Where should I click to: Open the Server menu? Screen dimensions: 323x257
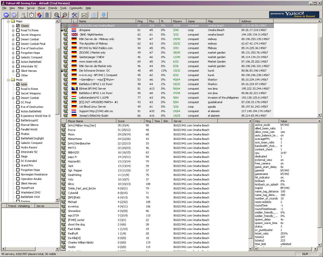point(31,8)
